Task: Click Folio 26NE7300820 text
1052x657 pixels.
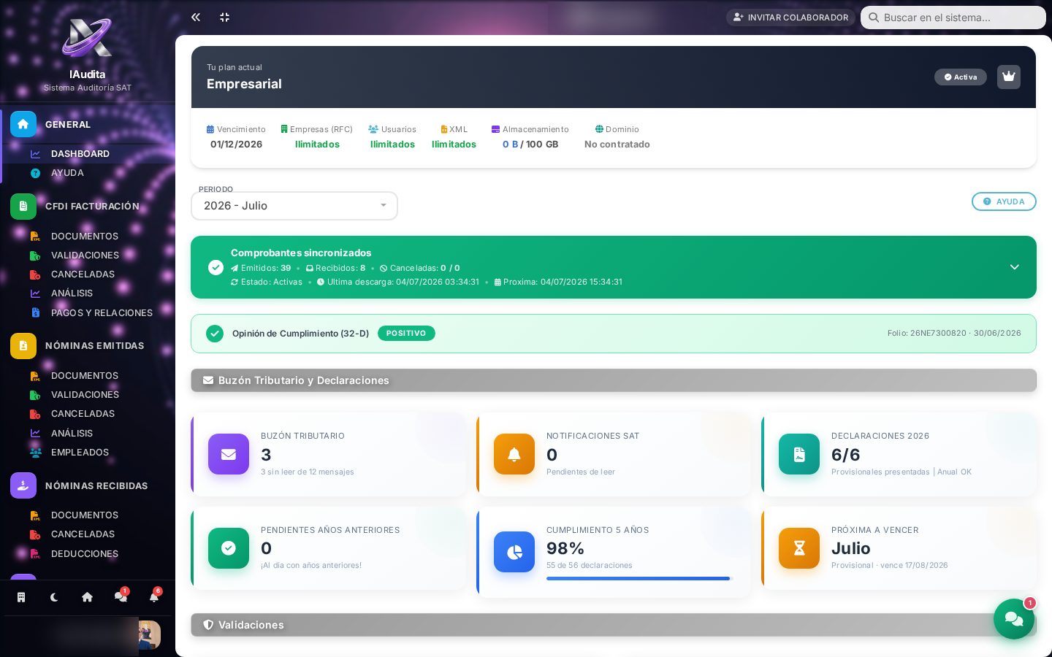Action: coord(926,333)
